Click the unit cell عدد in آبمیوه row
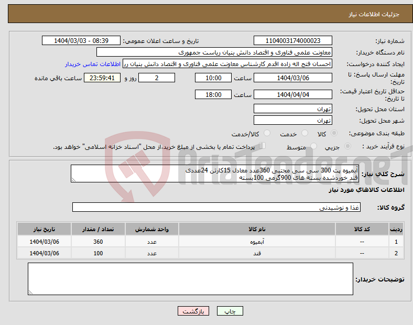413x325 pixels. 152,242
